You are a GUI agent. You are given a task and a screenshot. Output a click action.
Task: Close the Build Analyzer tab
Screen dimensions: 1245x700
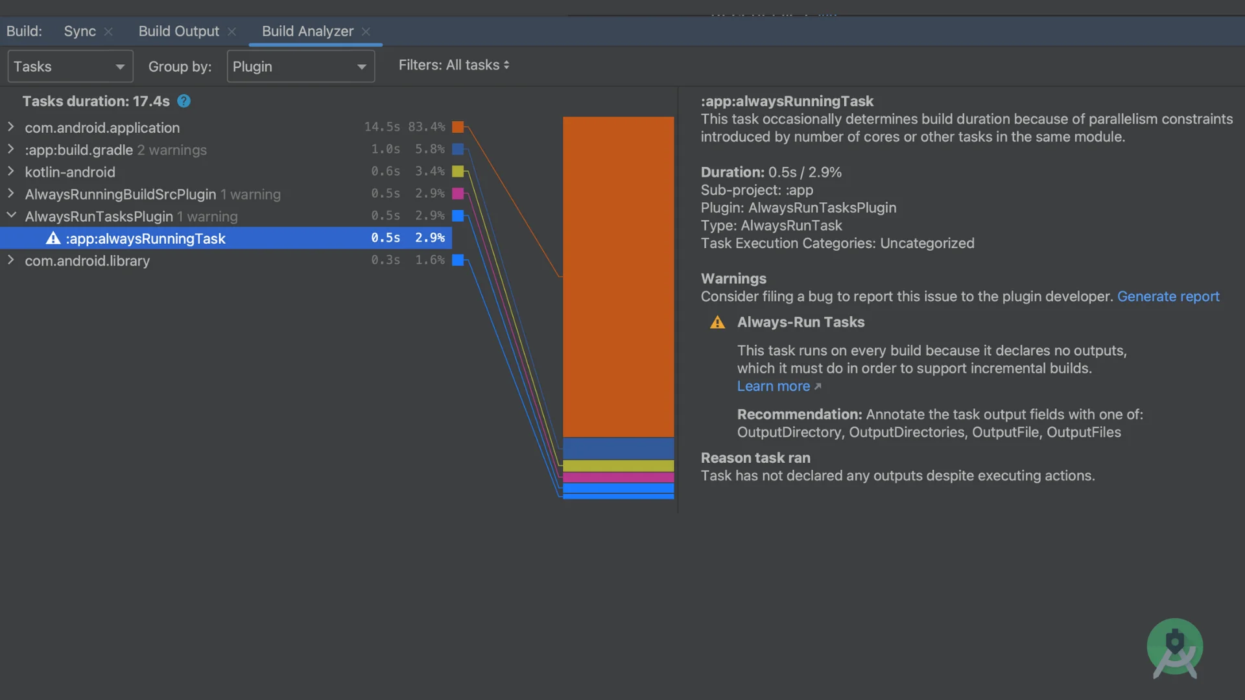point(366,31)
